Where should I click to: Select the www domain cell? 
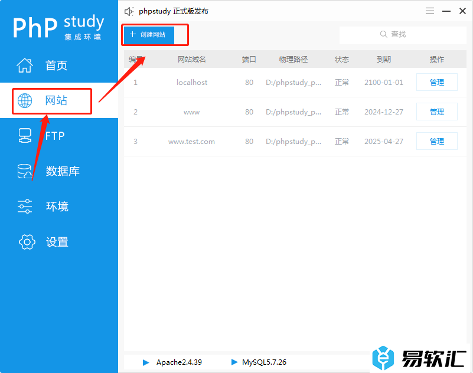click(x=191, y=112)
